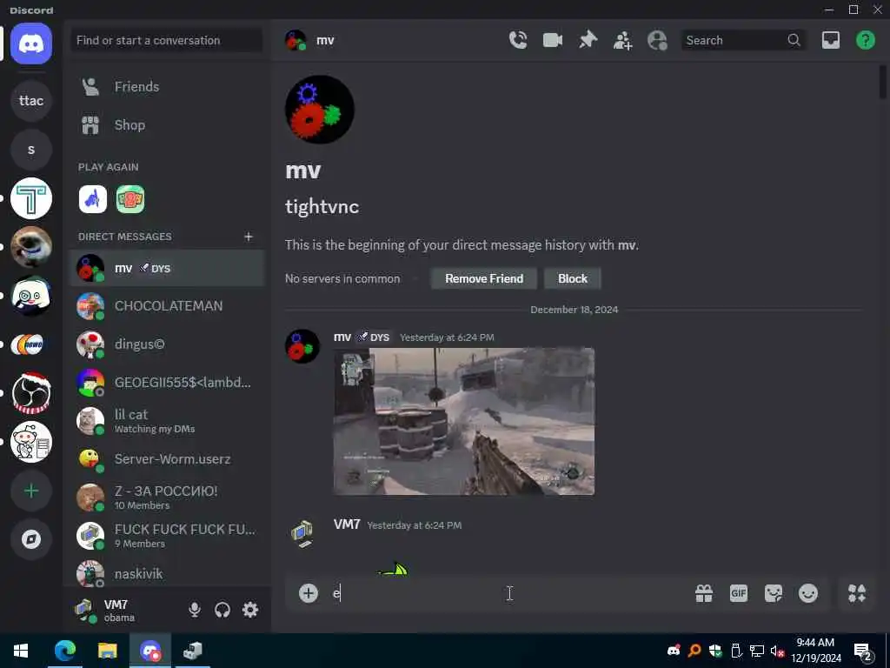The width and height of the screenshot is (890, 668).
Task: Launch first Play Again activity icon
Action: click(x=92, y=199)
